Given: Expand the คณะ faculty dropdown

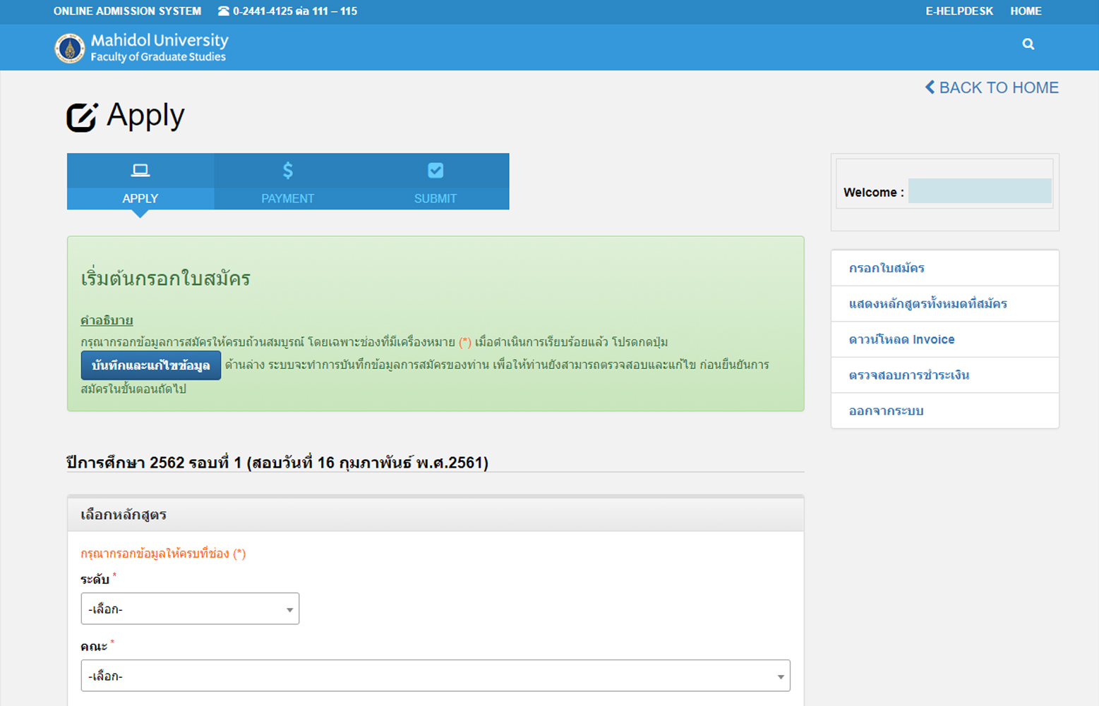Looking at the screenshot, I should coord(435,676).
